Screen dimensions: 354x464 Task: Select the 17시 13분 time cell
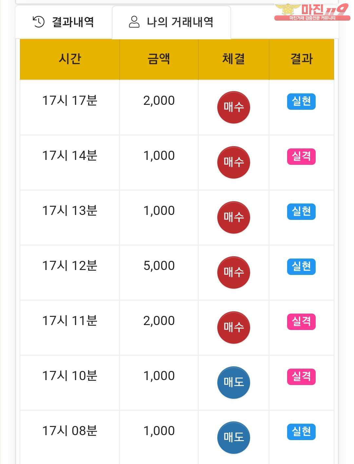pos(70,211)
